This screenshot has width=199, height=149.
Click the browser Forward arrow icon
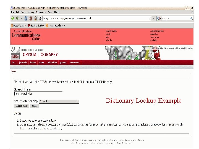[x=17, y=18]
